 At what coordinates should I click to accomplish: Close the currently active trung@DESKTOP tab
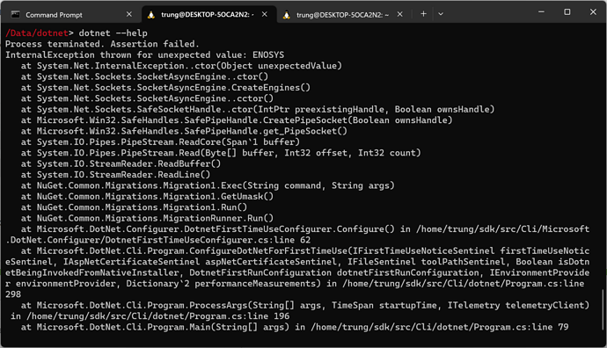coord(265,14)
